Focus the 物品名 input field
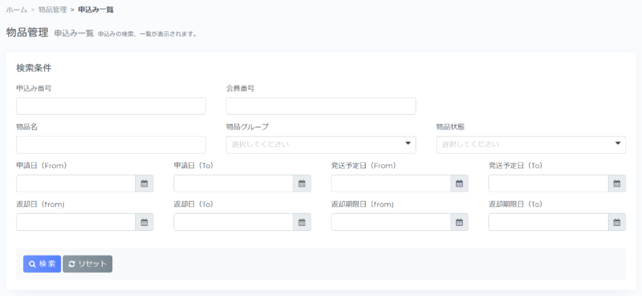The height and width of the screenshot is (296, 642). (x=111, y=145)
